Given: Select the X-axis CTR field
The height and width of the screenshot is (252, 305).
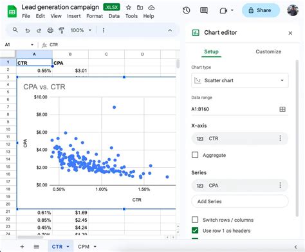Looking at the screenshot, I should [x=240, y=139].
